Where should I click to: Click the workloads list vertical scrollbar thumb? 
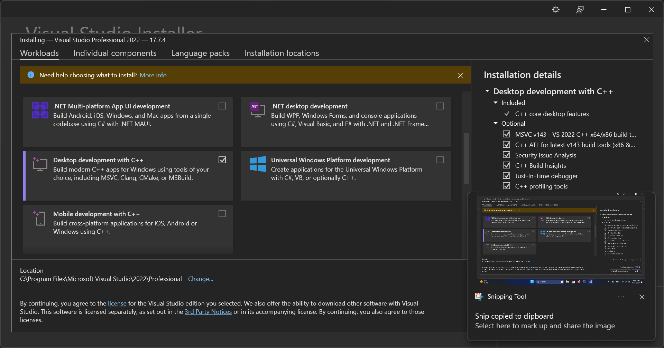[467, 158]
